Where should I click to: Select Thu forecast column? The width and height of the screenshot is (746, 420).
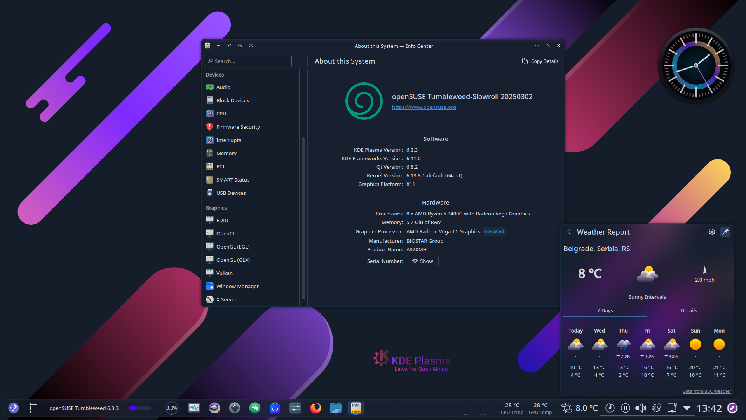coord(623,353)
